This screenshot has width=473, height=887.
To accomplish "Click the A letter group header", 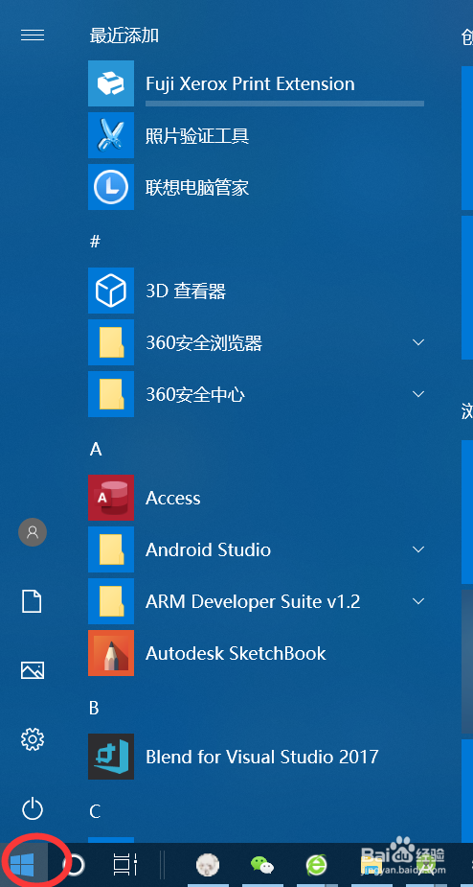I will point(96,449).
